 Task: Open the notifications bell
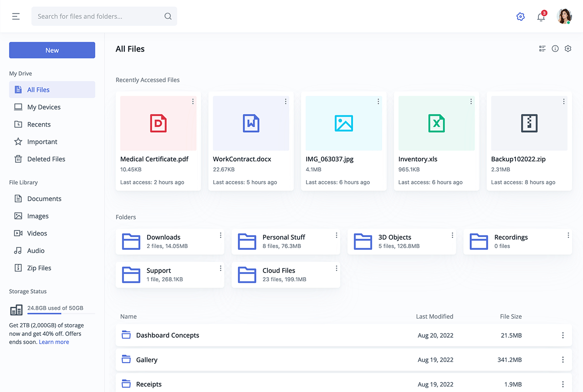541,17
